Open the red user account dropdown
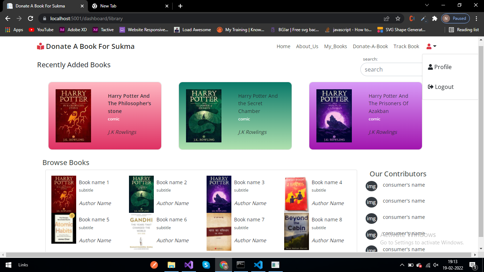This screenshot has height=272, width=484. pos(431,46)
